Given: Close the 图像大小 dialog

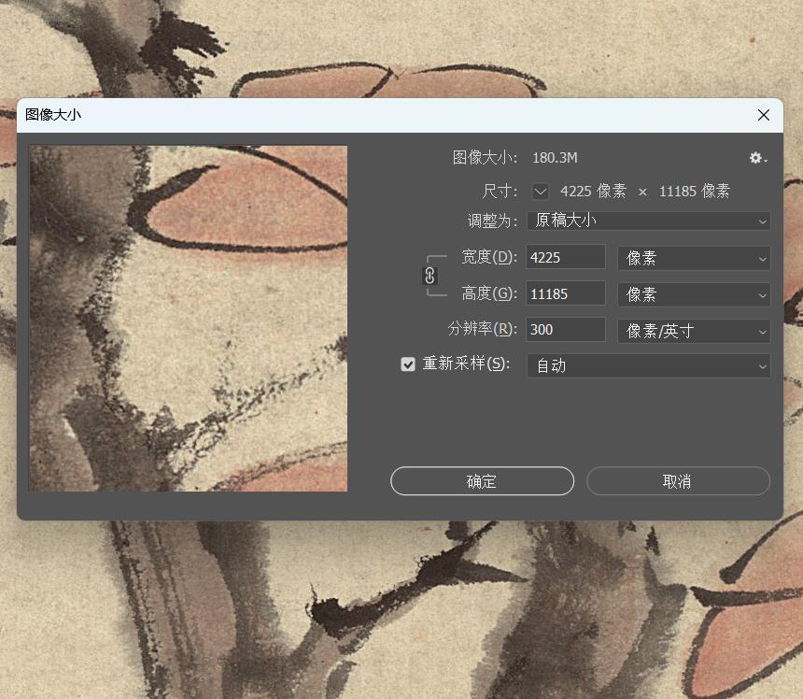Looking at the screenshot, I should pos(764,115).
